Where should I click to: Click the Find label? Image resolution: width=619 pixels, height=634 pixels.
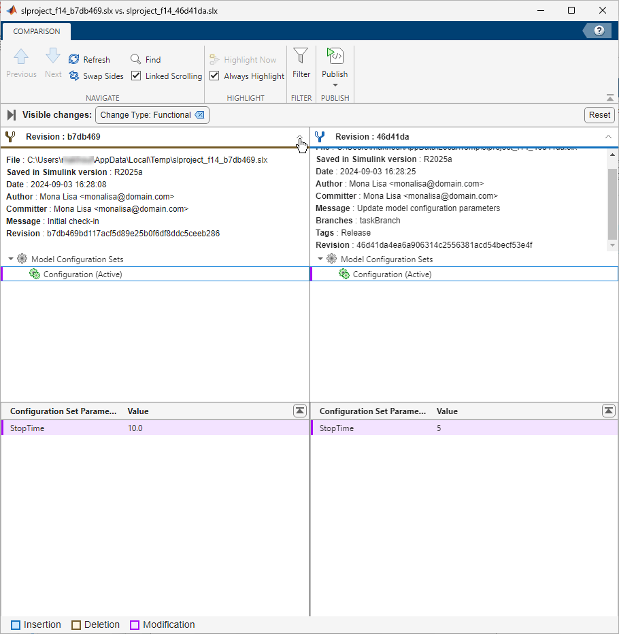(x=153, y=59)
